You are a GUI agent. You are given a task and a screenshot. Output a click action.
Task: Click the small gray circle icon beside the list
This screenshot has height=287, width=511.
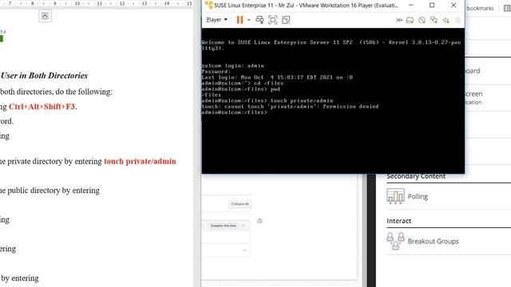coord(259,221)
